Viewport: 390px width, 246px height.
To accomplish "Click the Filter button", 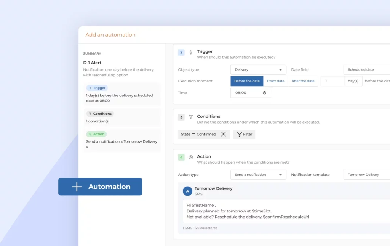I will 244,134.
